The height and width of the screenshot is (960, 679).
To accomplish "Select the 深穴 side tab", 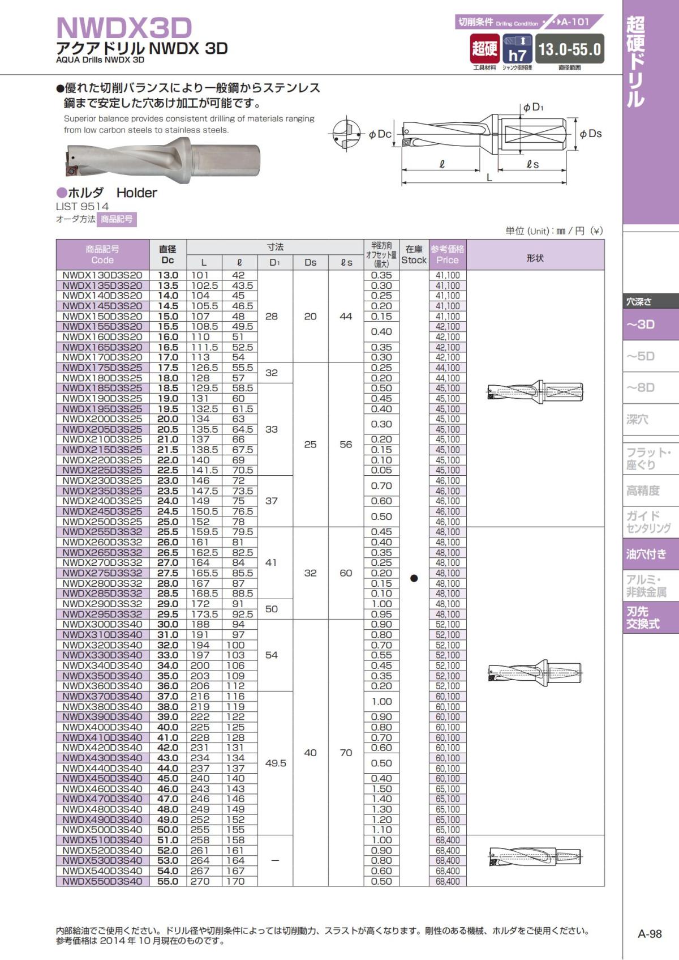I will (651, 420).
